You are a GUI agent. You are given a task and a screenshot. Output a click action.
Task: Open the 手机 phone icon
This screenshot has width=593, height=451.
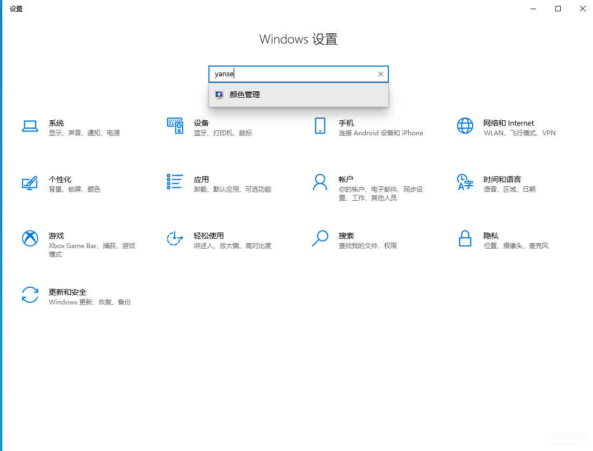320,126
